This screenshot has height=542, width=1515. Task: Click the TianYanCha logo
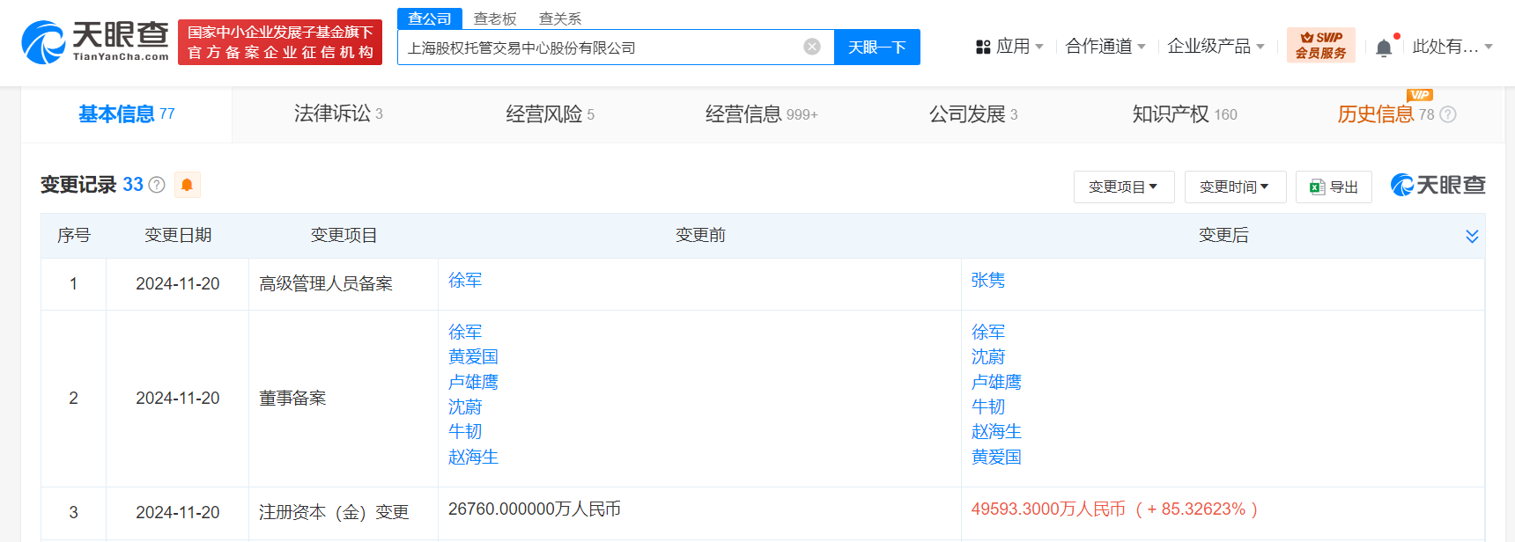pos(95,42)
